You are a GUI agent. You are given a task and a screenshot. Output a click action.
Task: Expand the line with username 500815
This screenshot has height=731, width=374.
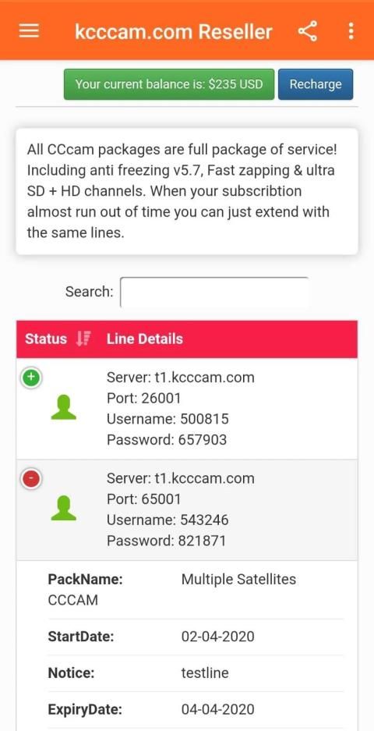31,378
